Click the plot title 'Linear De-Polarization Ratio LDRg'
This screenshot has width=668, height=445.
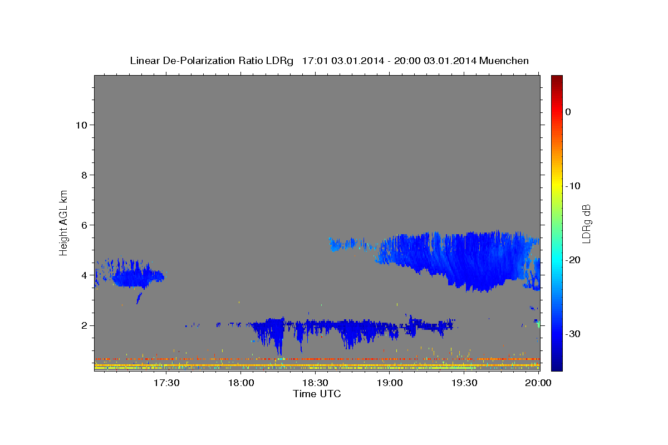pyautogui.click(x=211, y=61)
